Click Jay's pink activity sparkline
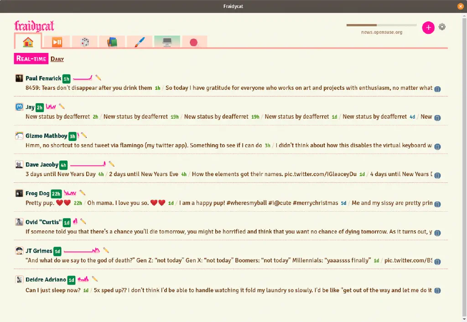 (x=51, y=106)
